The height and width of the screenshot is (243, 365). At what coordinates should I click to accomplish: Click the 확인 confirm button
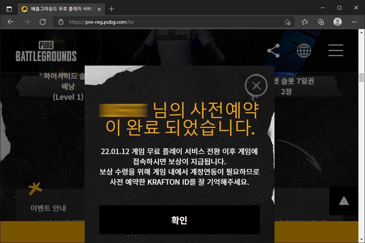pyautogui.click(x=180, y=220)
